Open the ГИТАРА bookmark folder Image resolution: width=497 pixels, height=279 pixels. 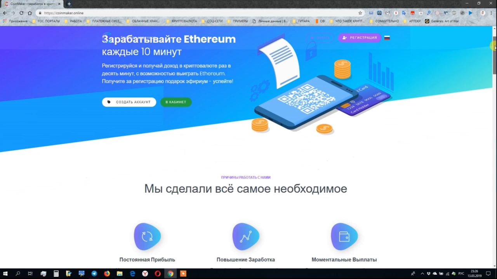pos(301,21)
